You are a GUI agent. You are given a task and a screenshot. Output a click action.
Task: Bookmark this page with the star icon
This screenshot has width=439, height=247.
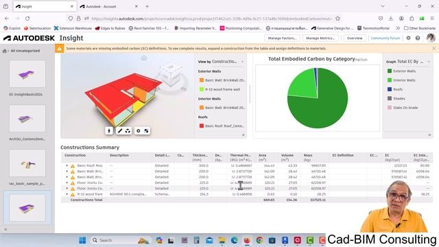(337, 19)
